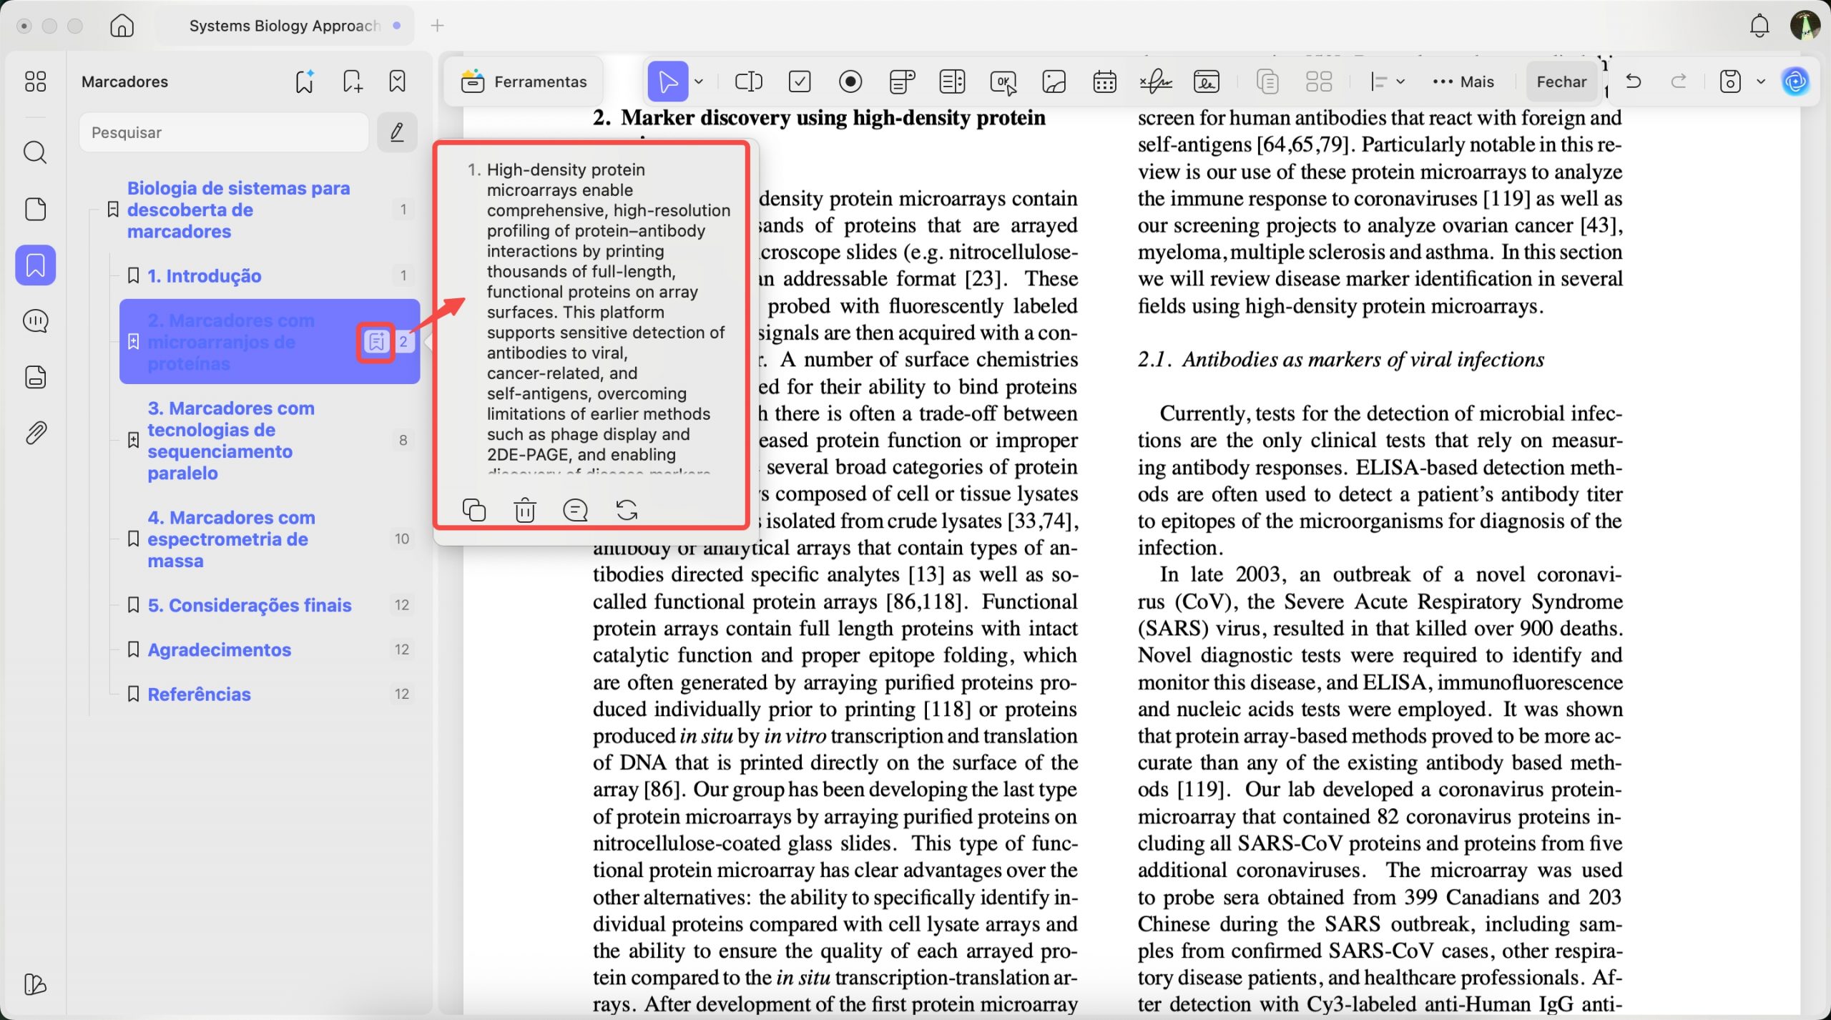This screenshot has width=1831, height=1020.
Task: Switch to the Systems Biology Approach tab
Action: click(285, 25)
